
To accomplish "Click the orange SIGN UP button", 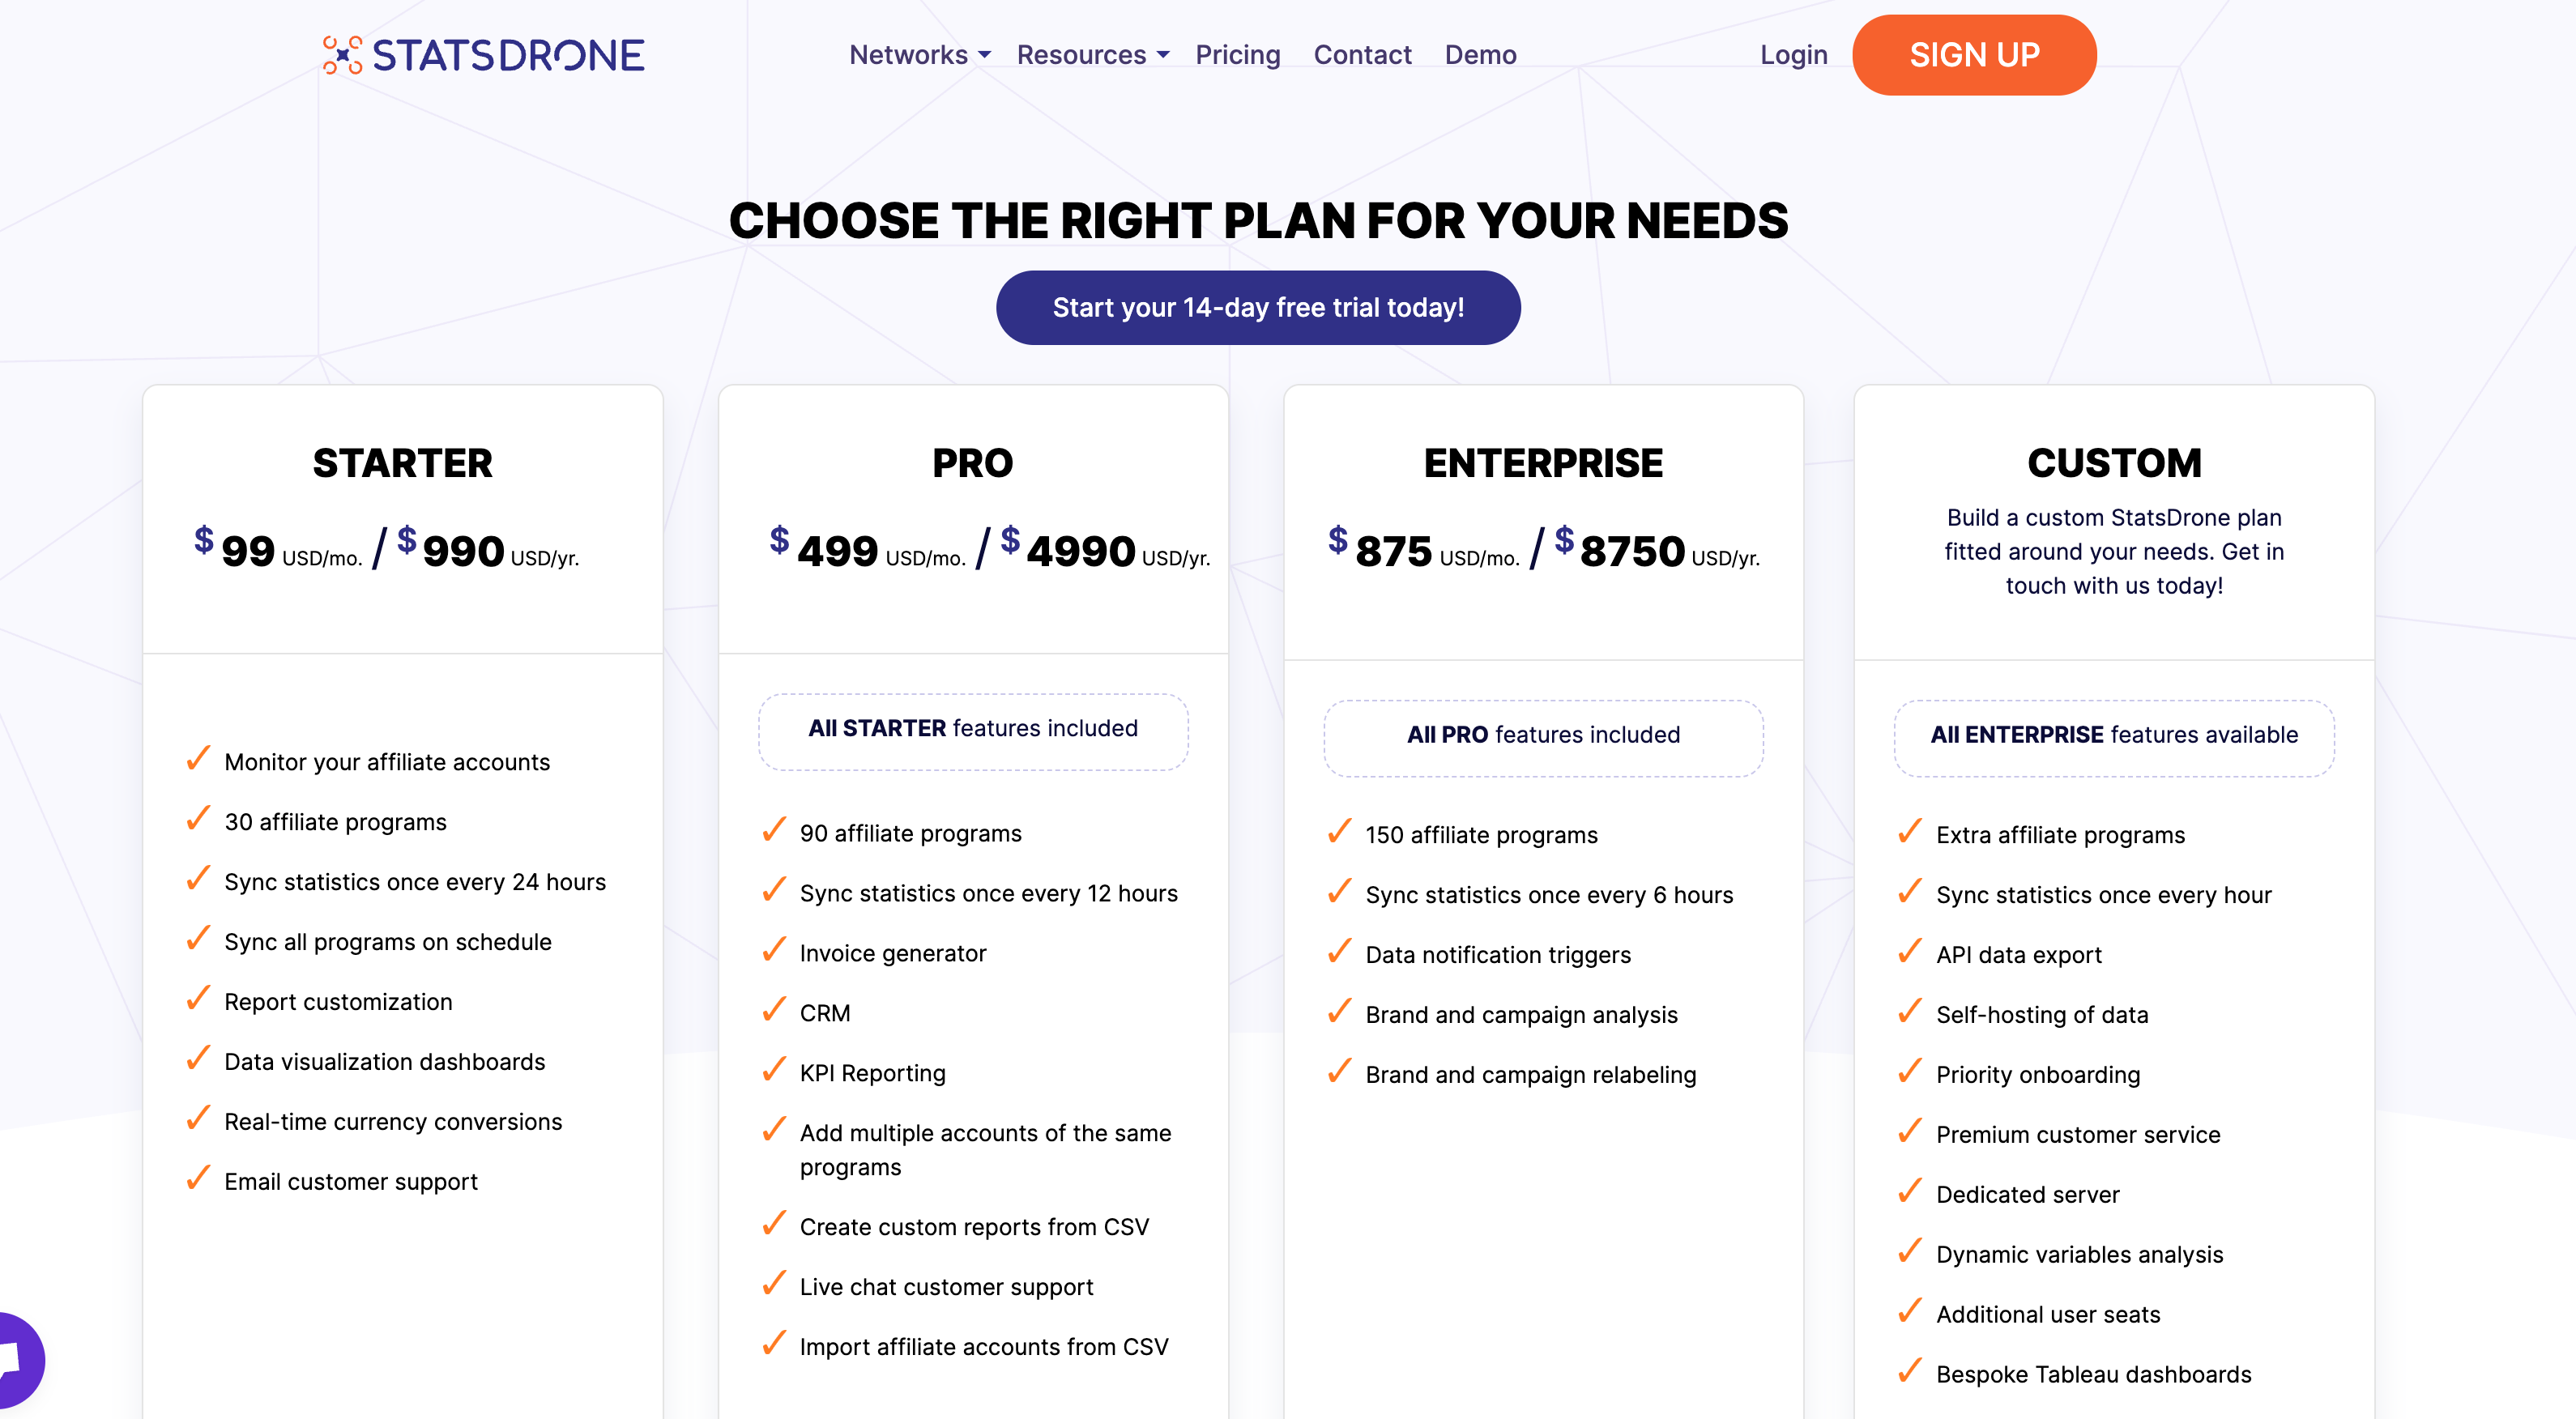I will (1974, 55).
